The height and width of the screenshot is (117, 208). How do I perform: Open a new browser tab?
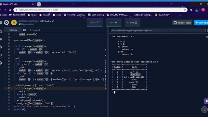pyautogui.click(x=39, y=4)
